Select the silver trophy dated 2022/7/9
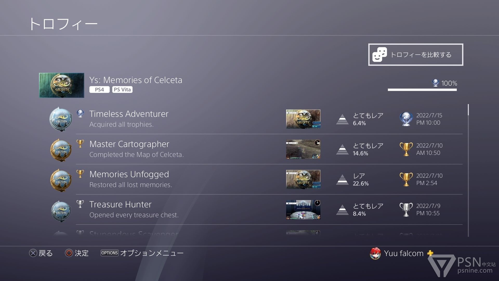Screen dimensions: 499x281 (x=406, y=209)
